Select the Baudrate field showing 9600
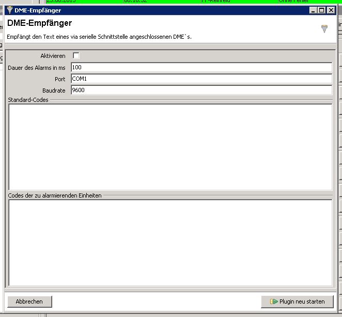The width and height of the screenshot is (342, 317). pos(201,90)
